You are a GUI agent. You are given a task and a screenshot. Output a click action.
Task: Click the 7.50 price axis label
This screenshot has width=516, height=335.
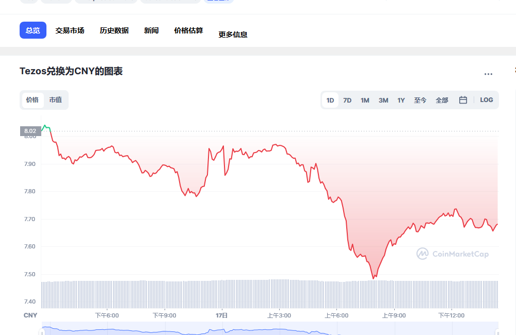[29, 274]
